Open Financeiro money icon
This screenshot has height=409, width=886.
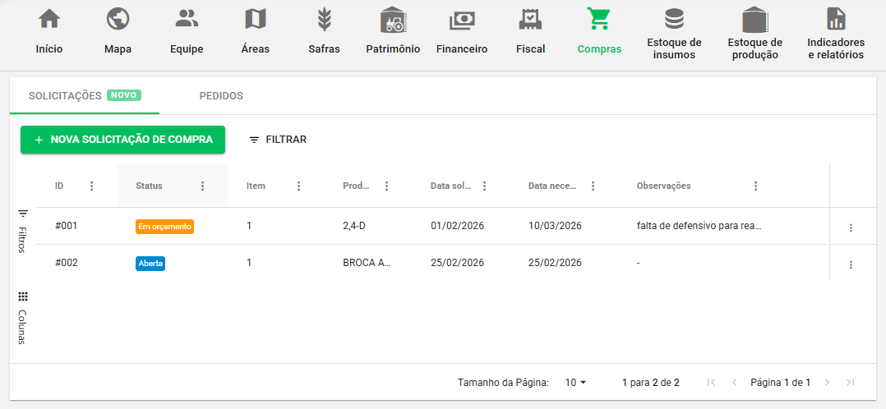[x=461, y=19]
